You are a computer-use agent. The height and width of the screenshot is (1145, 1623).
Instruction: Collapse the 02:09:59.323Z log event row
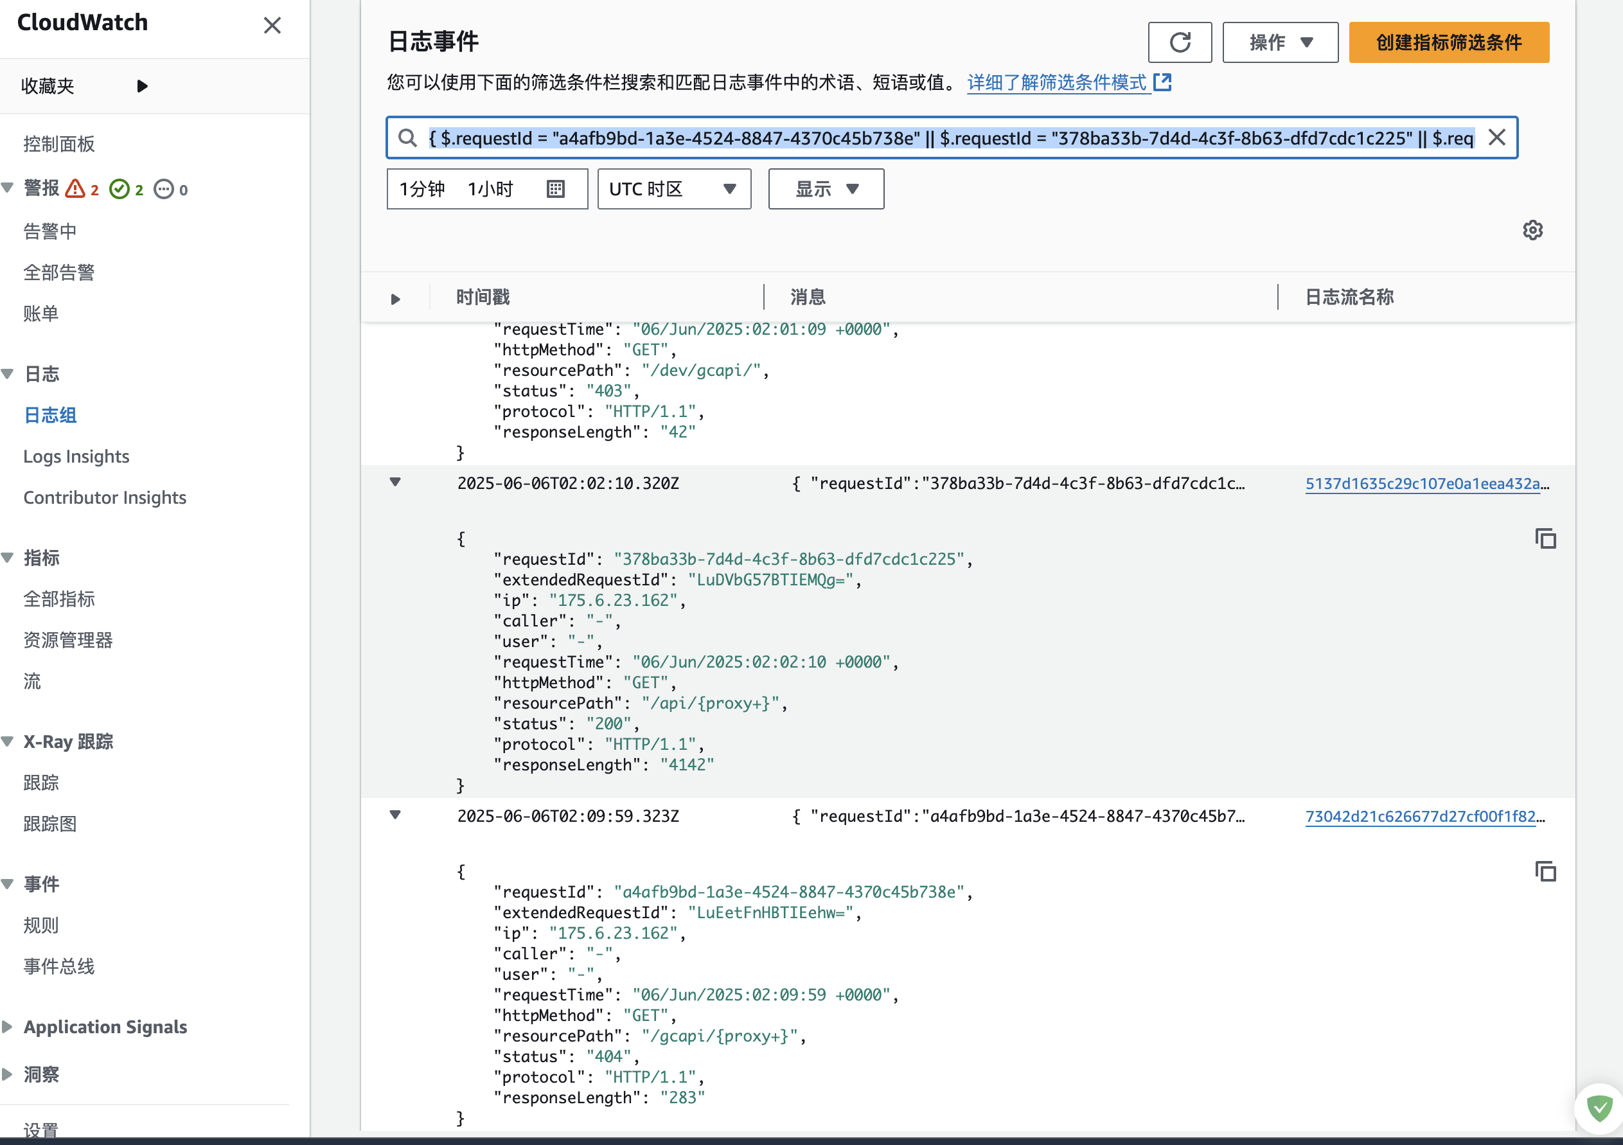point(395,815)
